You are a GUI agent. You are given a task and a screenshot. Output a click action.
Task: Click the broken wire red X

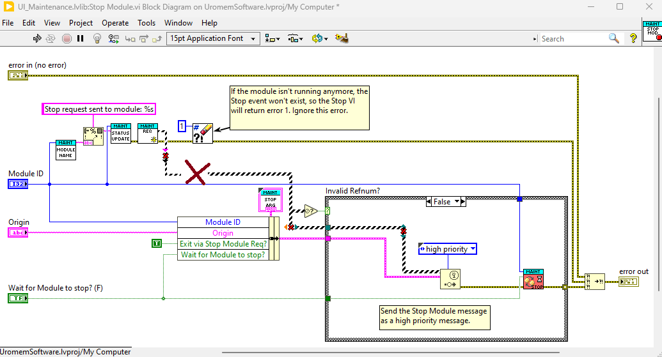click(196, 172)
